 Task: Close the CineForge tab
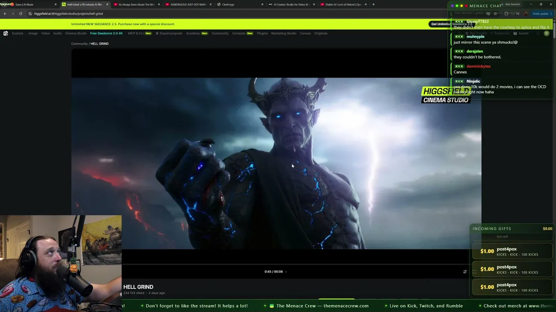tap(262, 4)
